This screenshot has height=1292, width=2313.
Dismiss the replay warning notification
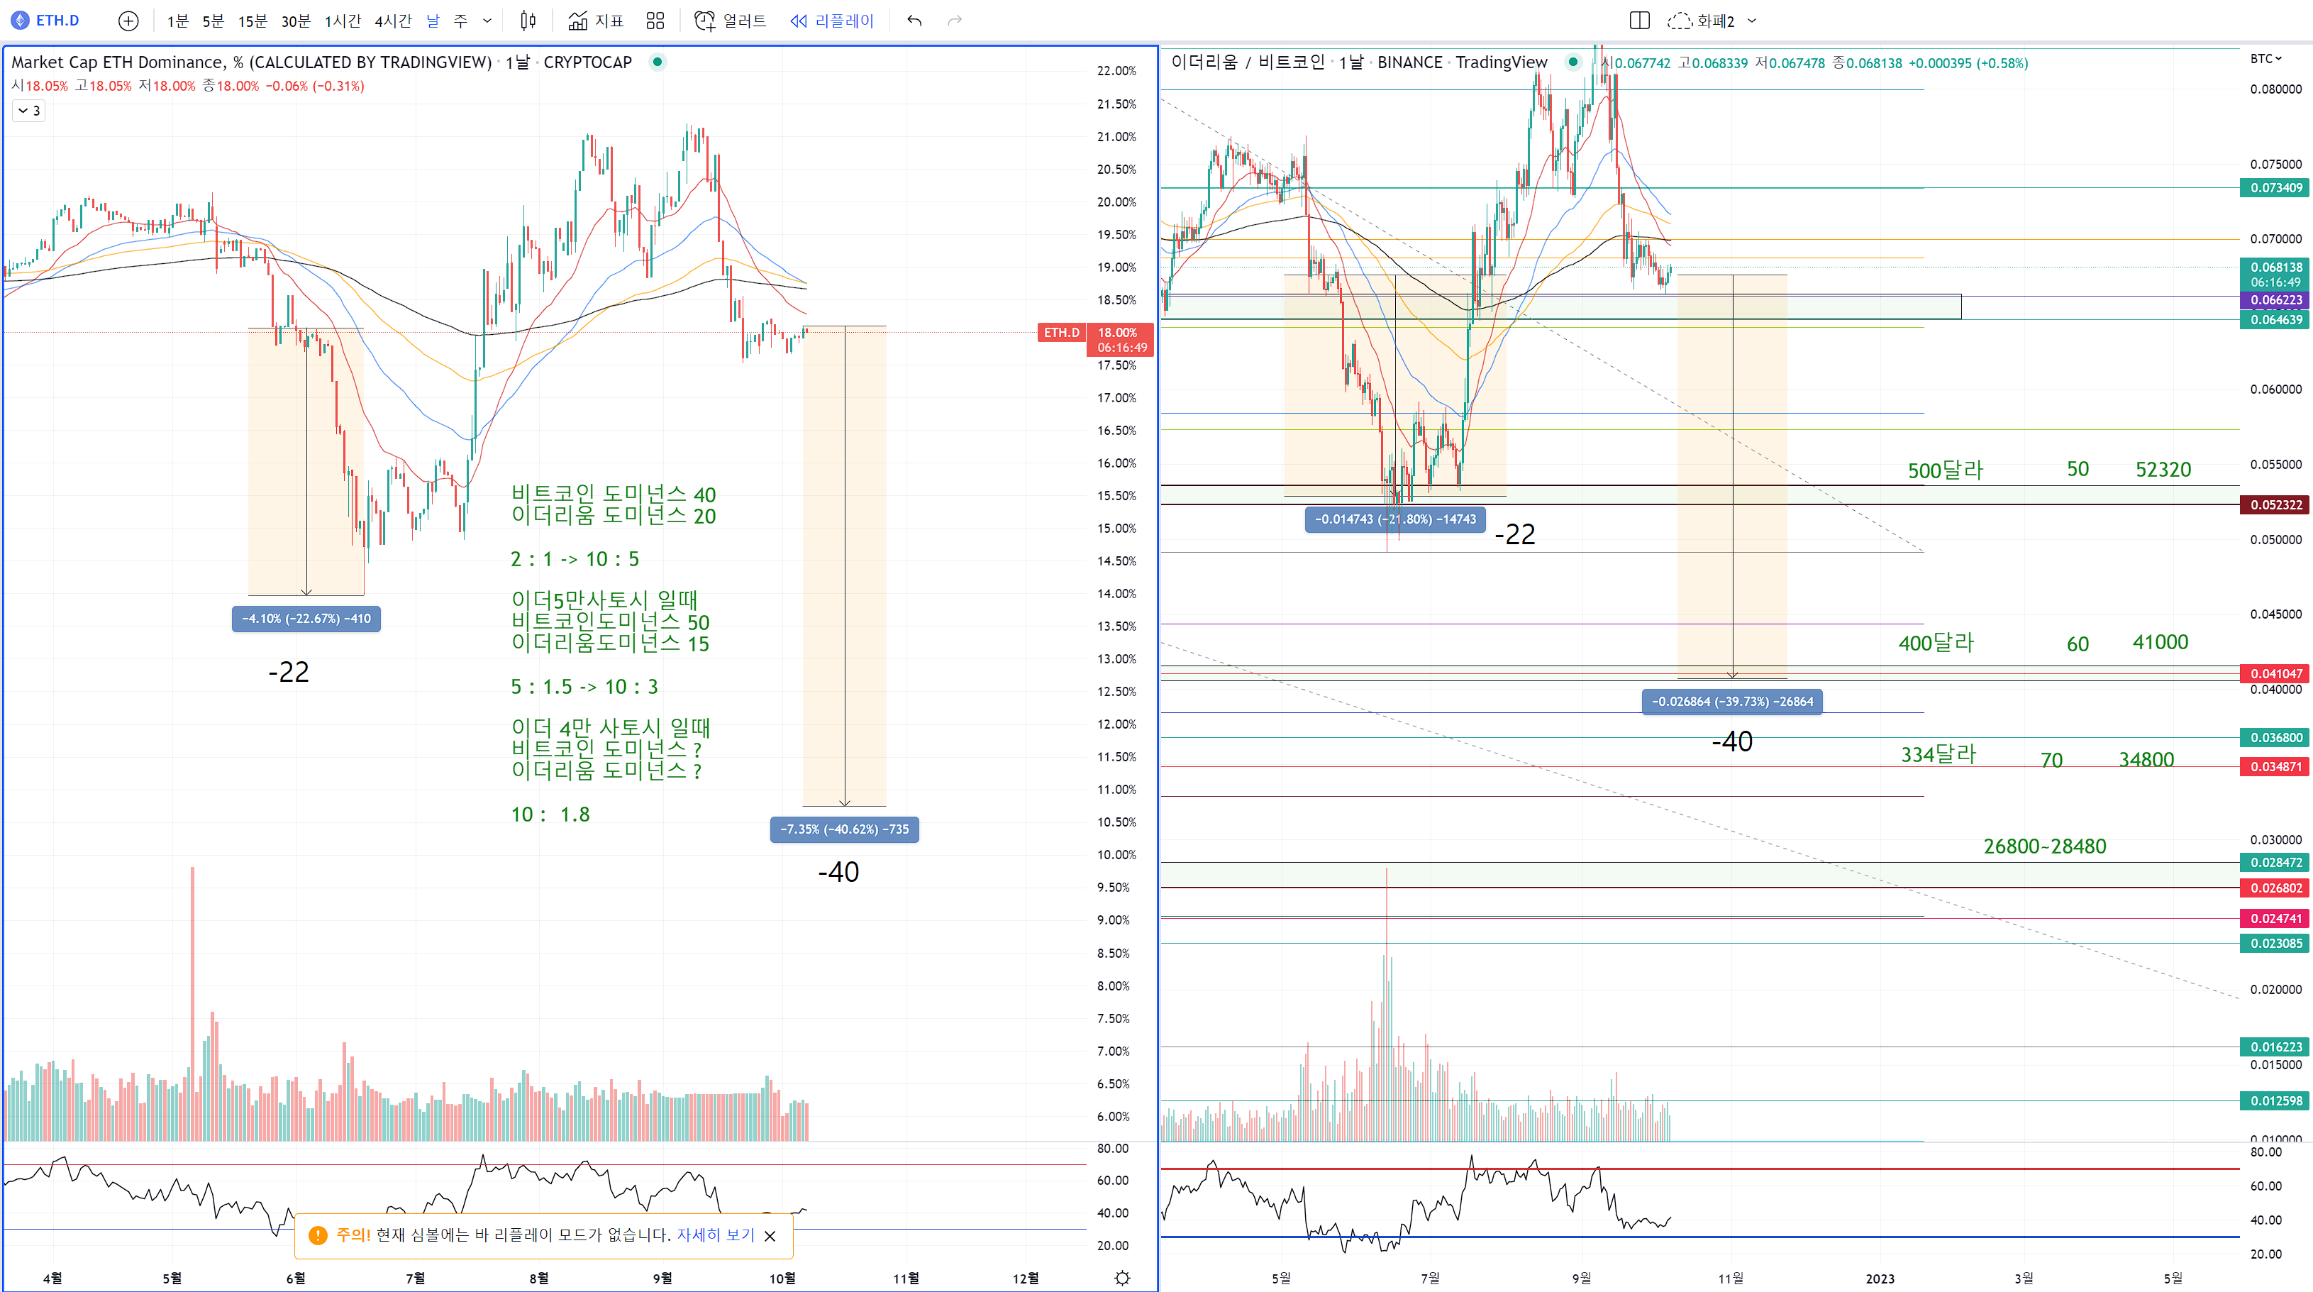[x=770, y=1236]
